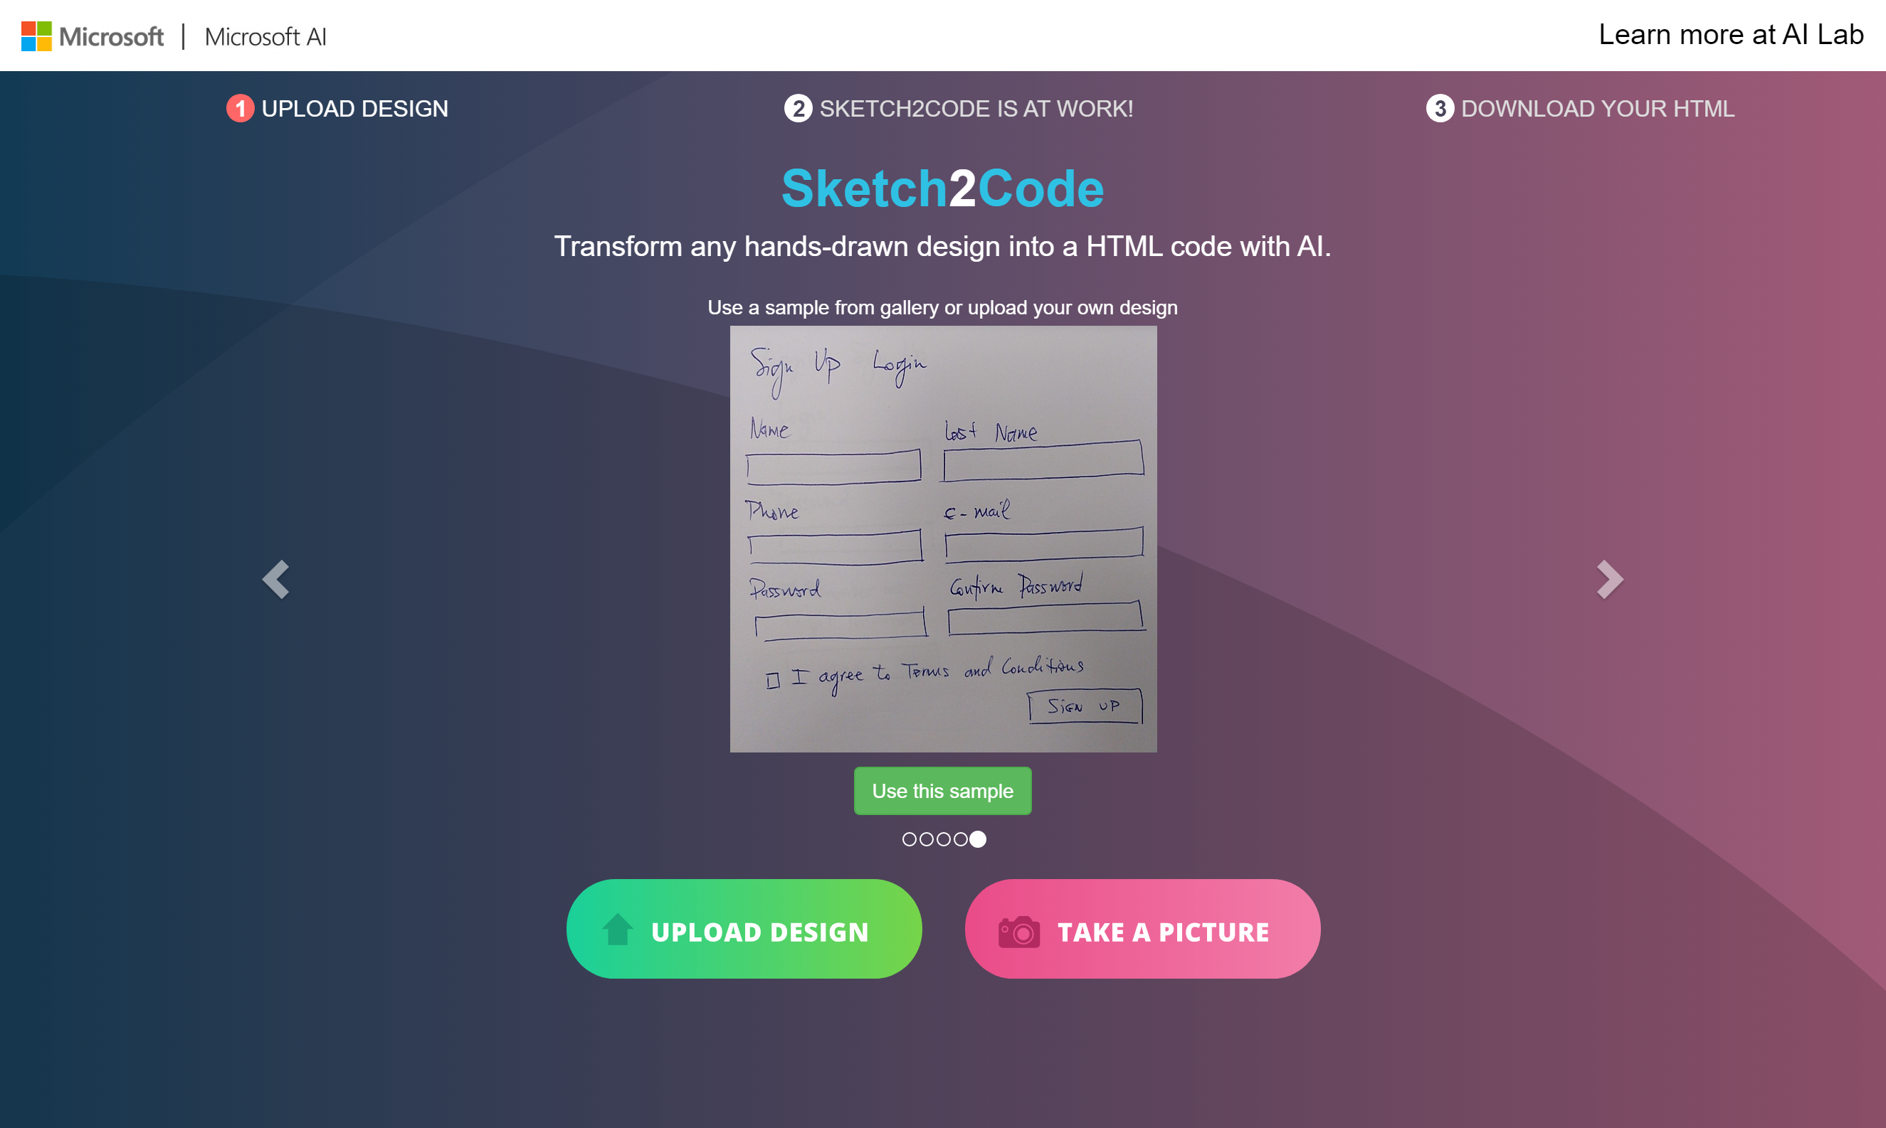
Task: Select the fifth carousel dot indicator
Action: (976, 839)
